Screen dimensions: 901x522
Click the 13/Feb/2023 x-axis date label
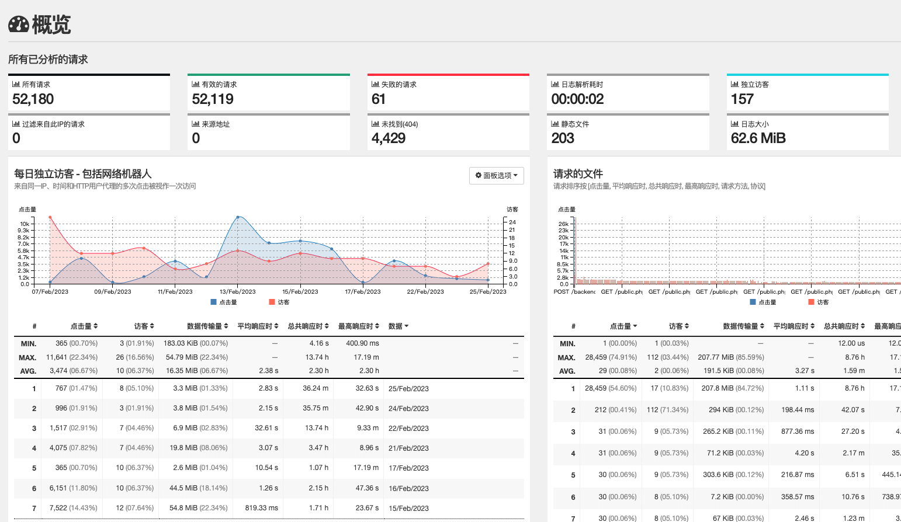238,291
